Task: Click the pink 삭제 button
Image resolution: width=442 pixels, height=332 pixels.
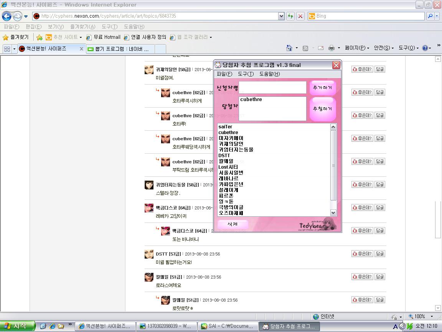Action: coord(233,224)
